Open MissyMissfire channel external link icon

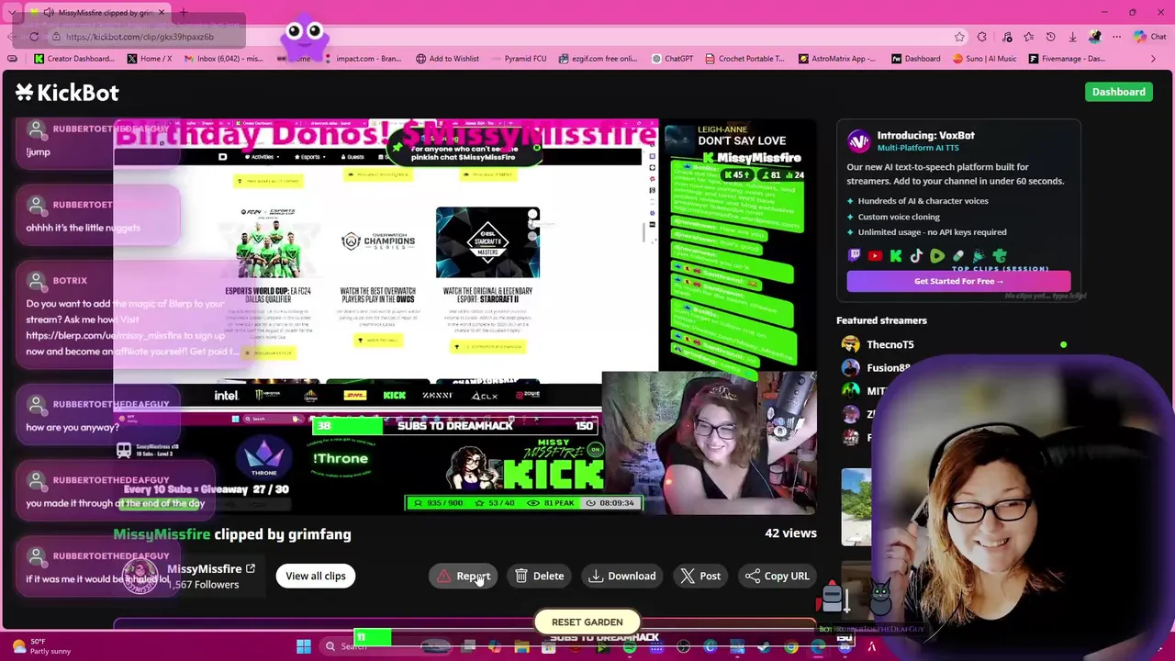pos(250,569)
